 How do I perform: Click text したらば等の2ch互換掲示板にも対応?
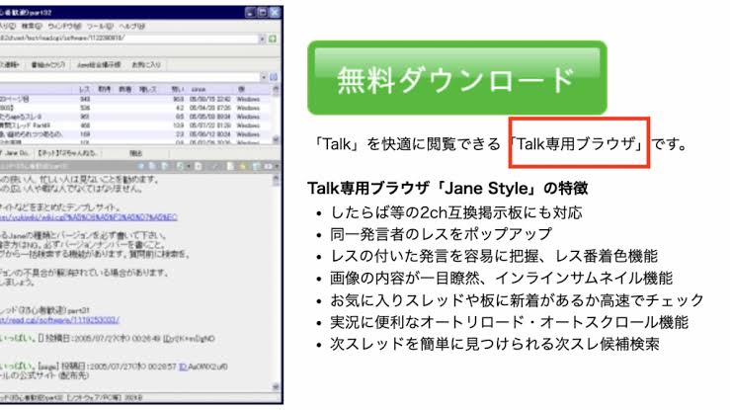456,212
